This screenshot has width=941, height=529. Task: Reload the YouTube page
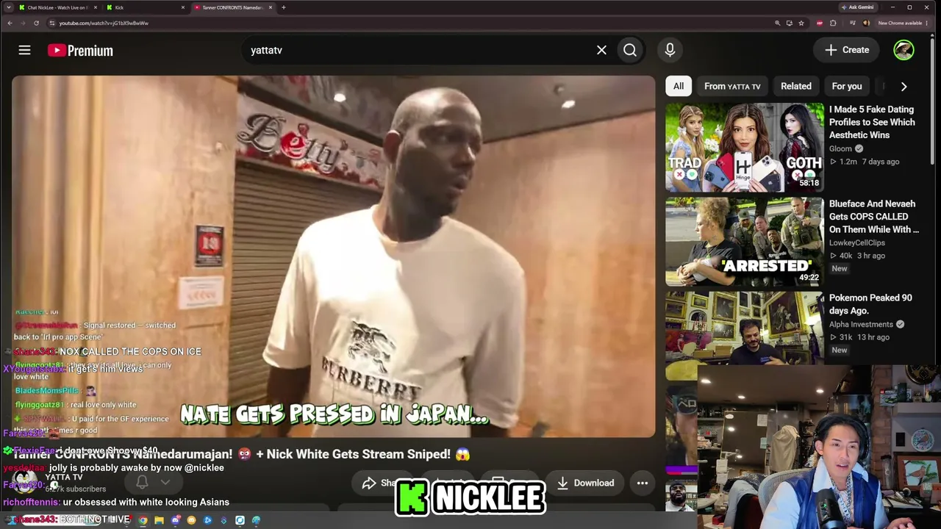tap(36, 23)
